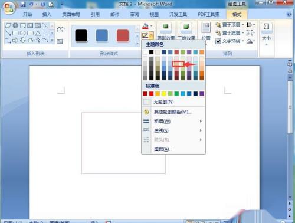Pick the highlighted light red theme color
The height and width of the screenshot is (223, 295).
click(x=178, y=64)
